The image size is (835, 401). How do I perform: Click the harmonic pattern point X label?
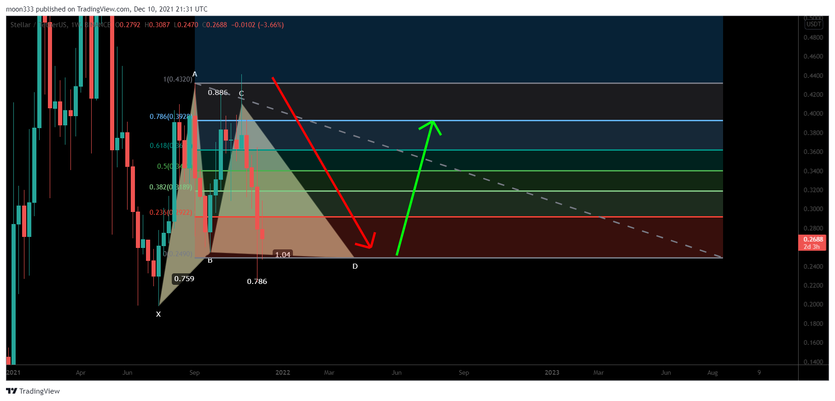point(158,314)
